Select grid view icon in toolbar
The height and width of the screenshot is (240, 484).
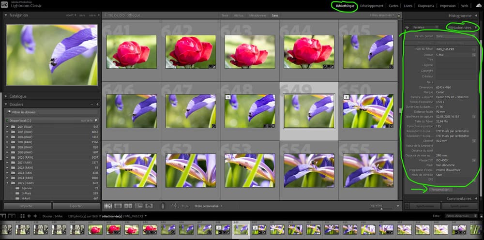[107, 206]
